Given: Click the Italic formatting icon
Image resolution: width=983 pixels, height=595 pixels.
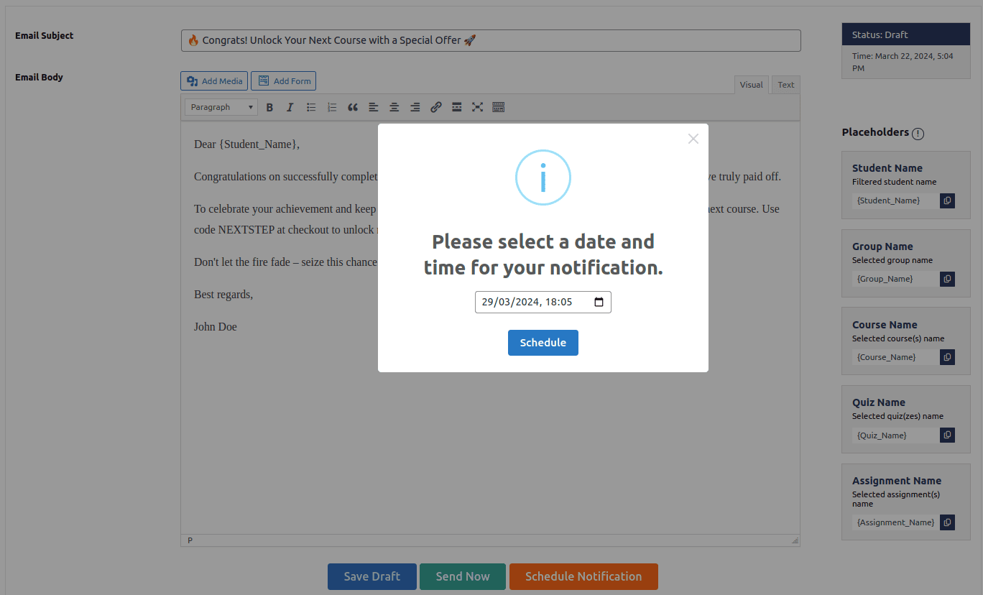Looking at the screenshot, I should tap(290, 108).
